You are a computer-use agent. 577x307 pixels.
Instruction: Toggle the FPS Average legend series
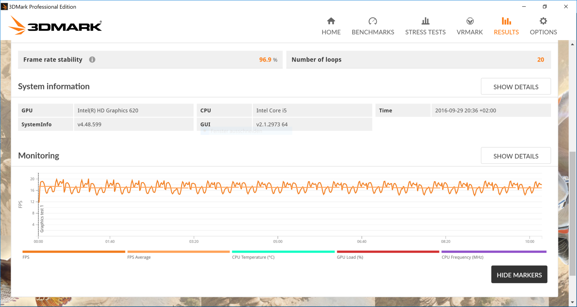pos(179,254)
